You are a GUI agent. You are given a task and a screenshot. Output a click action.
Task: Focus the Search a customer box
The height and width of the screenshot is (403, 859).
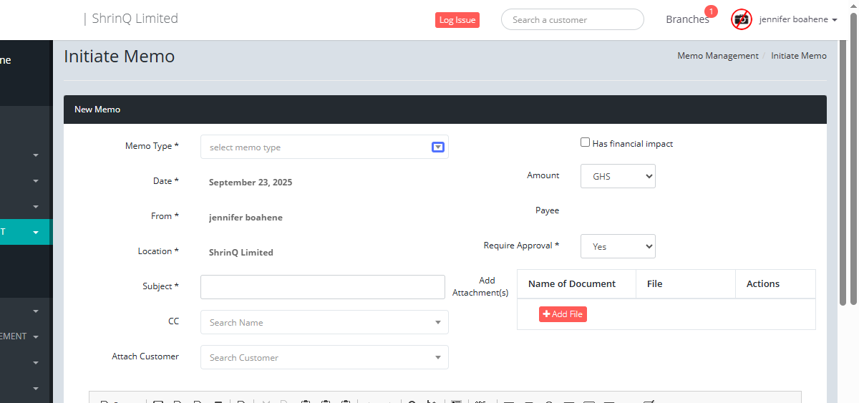tap(572, 19)
